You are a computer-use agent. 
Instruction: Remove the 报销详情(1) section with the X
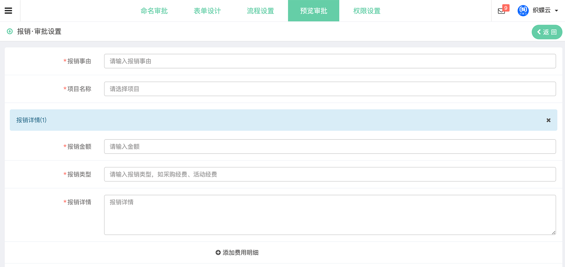click(x=548, y=120)
